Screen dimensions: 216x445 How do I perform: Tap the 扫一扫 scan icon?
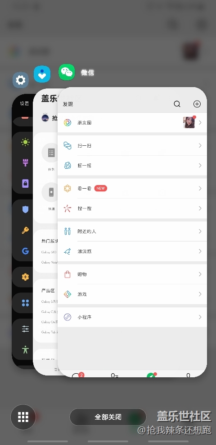[x=67, y=146]
